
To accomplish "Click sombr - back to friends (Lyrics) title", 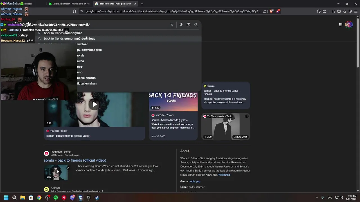I will [169, 120].
